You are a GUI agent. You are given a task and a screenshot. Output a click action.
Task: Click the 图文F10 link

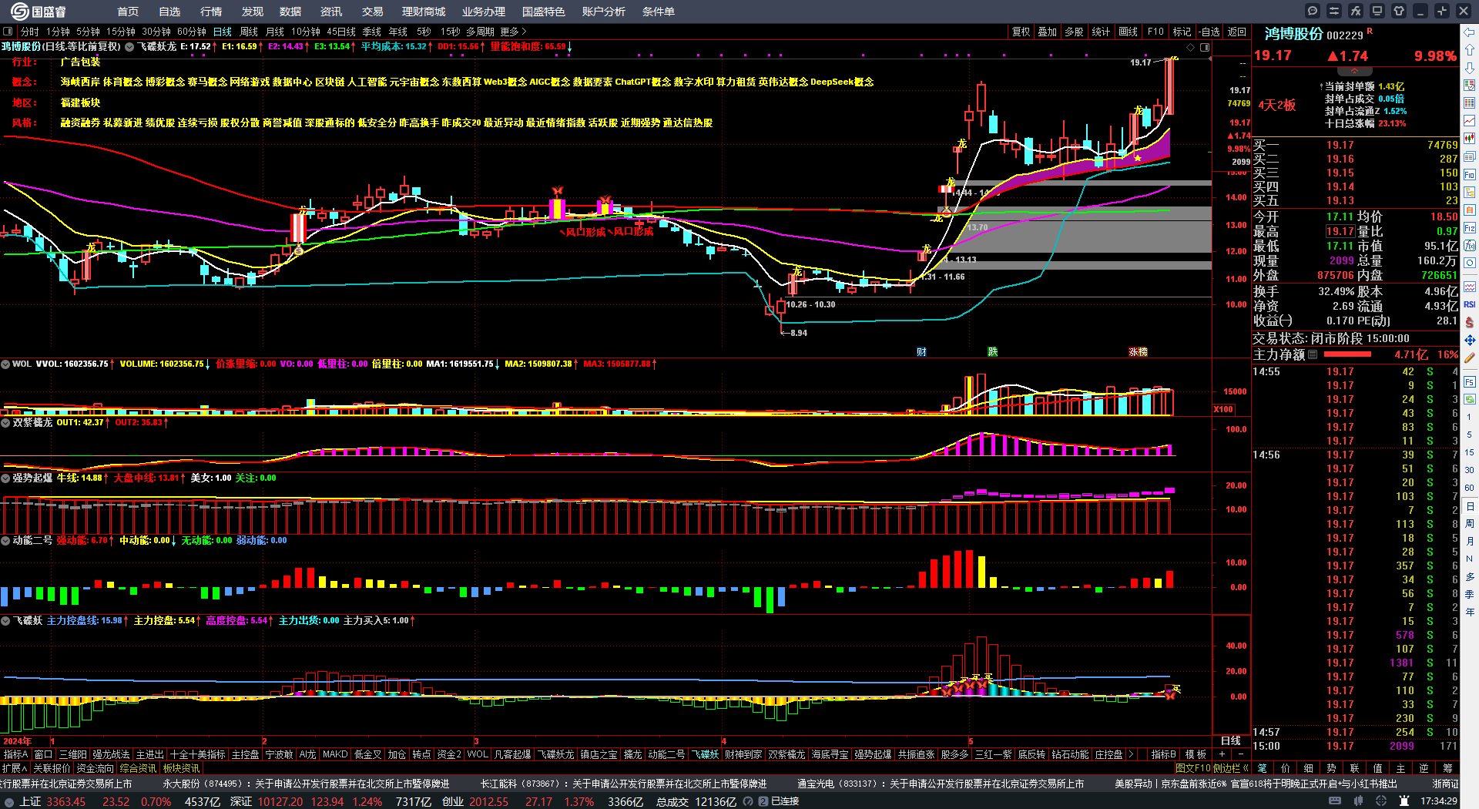(x=1193, y=768)
